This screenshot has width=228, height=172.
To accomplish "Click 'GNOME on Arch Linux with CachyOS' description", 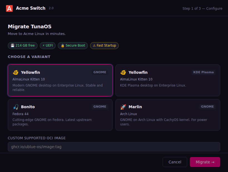I will (163, 122).
